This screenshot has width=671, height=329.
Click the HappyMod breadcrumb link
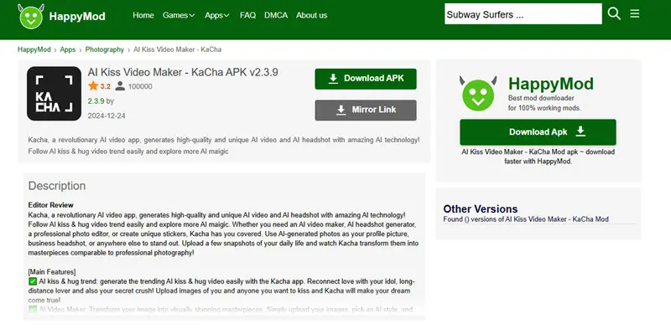click(34, 49)
